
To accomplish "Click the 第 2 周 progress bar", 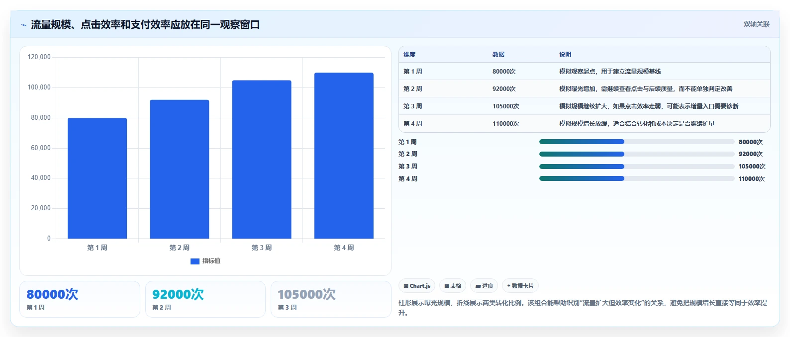I will tap(637, 154).
